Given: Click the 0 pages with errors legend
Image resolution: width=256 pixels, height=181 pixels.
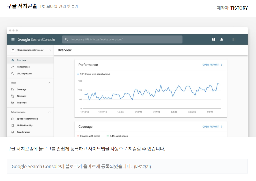Looking at the screenshot, I should point(89,136).
